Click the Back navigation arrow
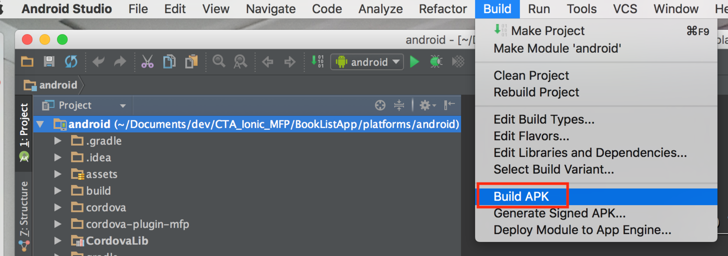 coord(268,61)
